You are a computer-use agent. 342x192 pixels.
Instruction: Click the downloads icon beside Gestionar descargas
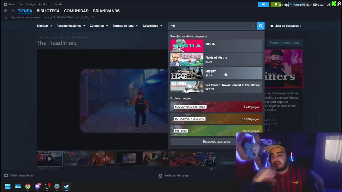(160, 175)
